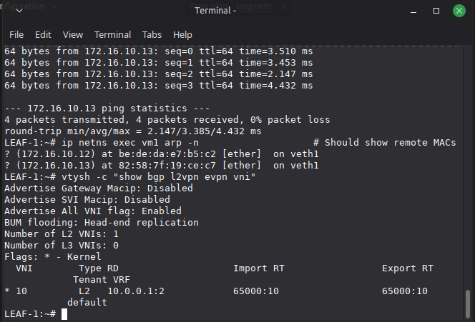475x322 pixels.
Task: Open the View menu
Action: [x=73, y=35]
